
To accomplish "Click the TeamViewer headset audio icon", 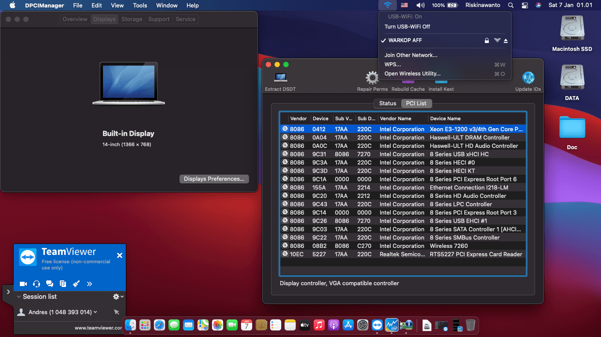I will click(x=37, y=284).
